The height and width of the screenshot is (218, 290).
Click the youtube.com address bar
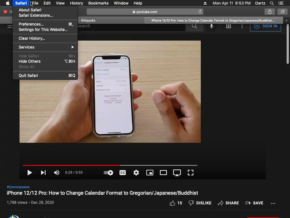(x=145, y=12)
